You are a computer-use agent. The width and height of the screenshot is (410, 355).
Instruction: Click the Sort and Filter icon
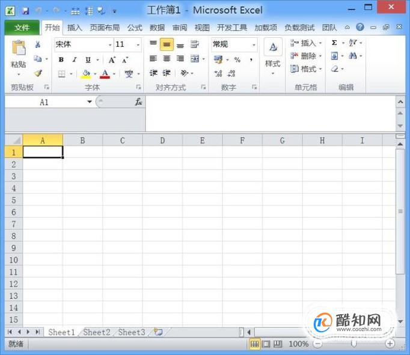[x=353, y=43]
